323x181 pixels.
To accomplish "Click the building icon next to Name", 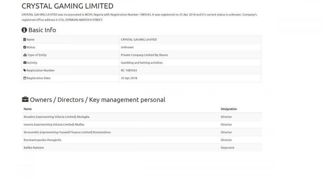I will click(25, 40).
